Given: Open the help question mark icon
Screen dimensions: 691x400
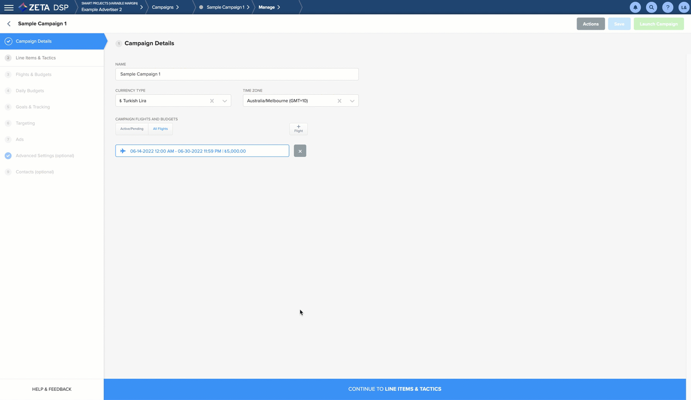Looking at the screenshot, I should (x=667, y=7).
